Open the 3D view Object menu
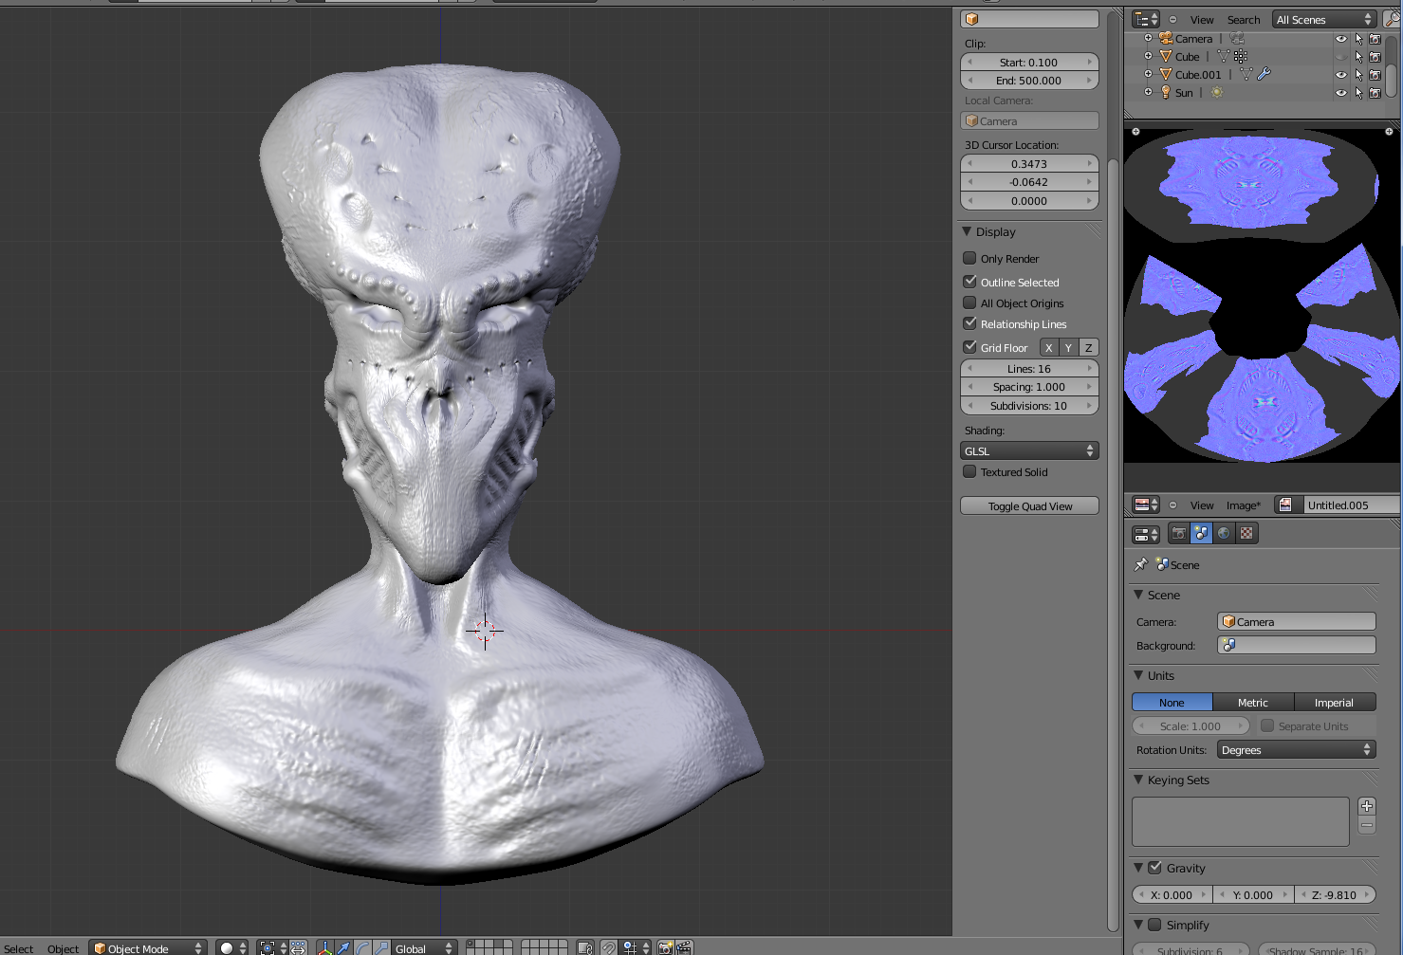 tap(63, 948)
